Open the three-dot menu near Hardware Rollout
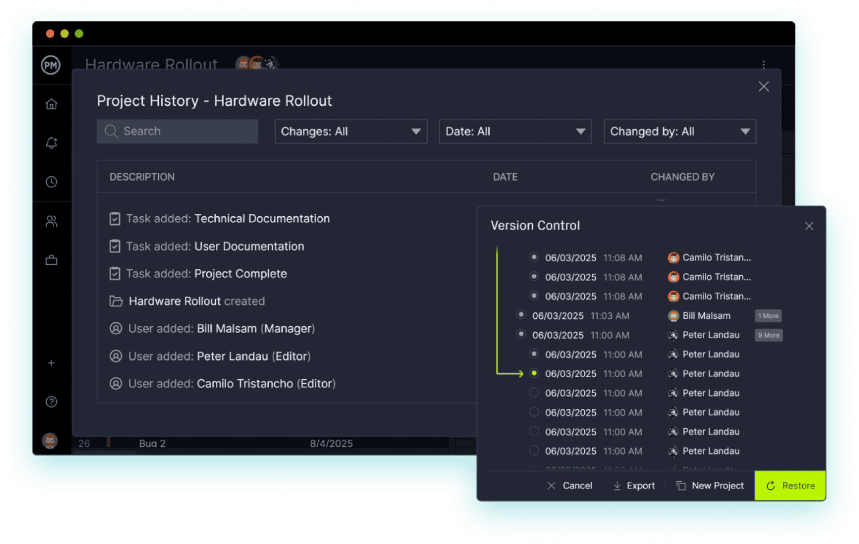Screen dimensions: 859x544 tap(765, 64)
